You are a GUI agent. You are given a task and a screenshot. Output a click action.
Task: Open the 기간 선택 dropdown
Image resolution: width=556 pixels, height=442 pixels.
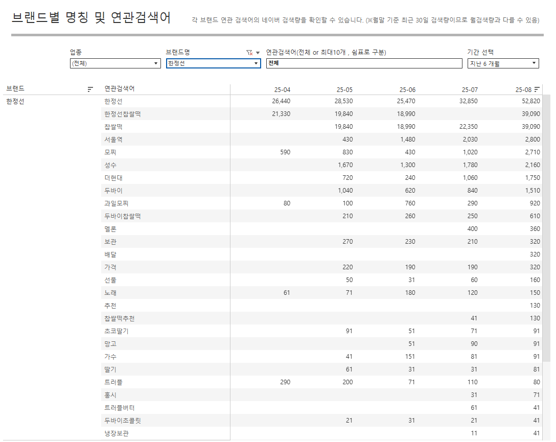tap(503, 63)
